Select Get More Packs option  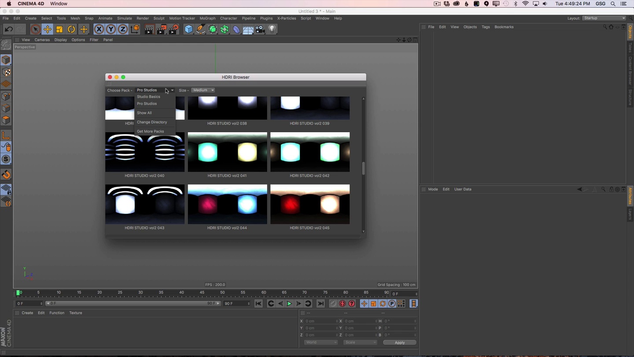(150, 131)
